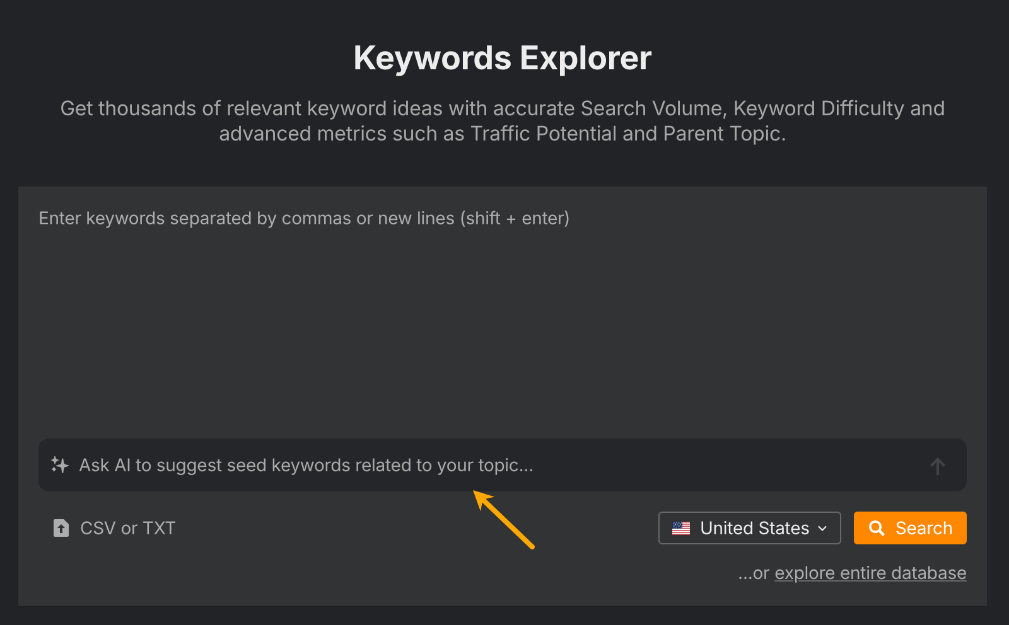Click CSV or TXT to import a keyword file
Screen dimensions: 1009x625
[127, 528]
